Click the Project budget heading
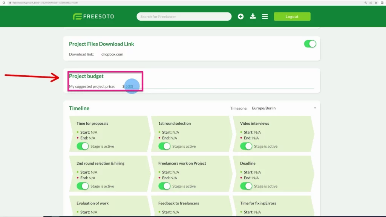 point(86,76)
